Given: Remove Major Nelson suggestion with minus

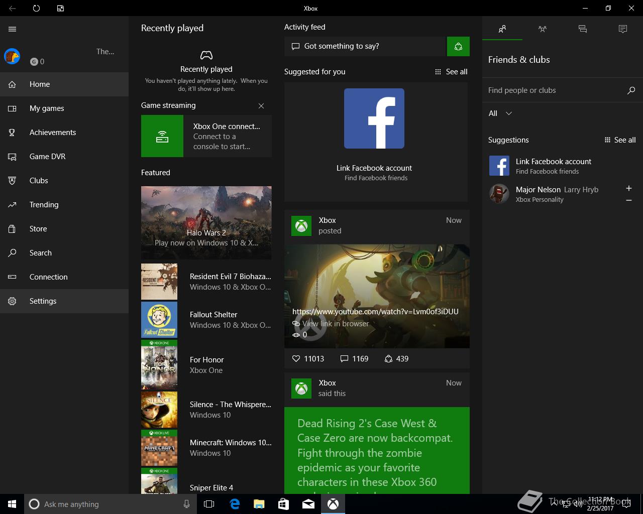Looking at the screenshot, I should [x=629, y=200].
